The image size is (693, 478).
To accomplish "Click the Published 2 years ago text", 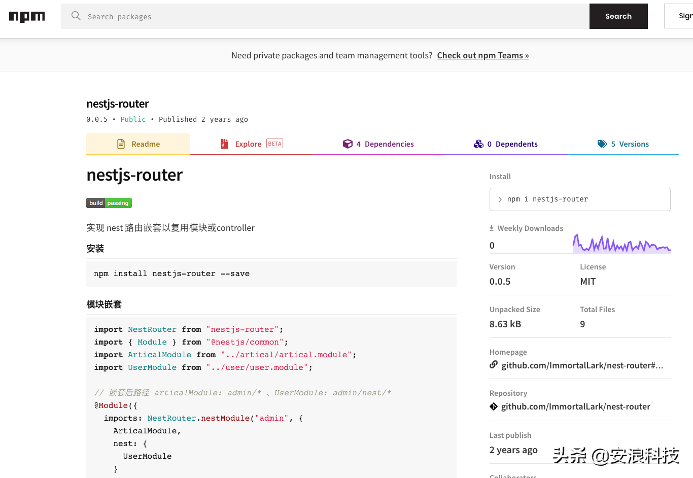I will (203, 119).
